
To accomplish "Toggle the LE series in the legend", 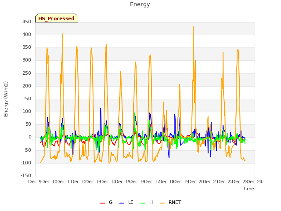I will coord(126,202).
